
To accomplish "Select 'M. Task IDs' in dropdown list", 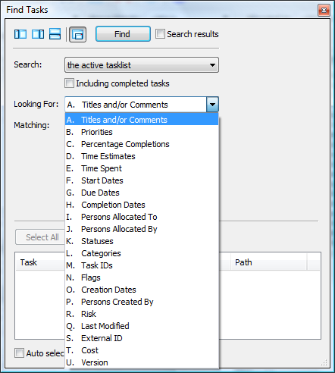I will 142,265.
